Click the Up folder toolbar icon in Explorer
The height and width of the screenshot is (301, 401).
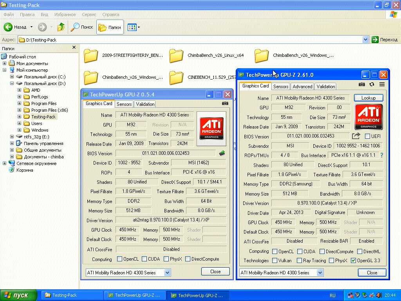tap(61, 27)
